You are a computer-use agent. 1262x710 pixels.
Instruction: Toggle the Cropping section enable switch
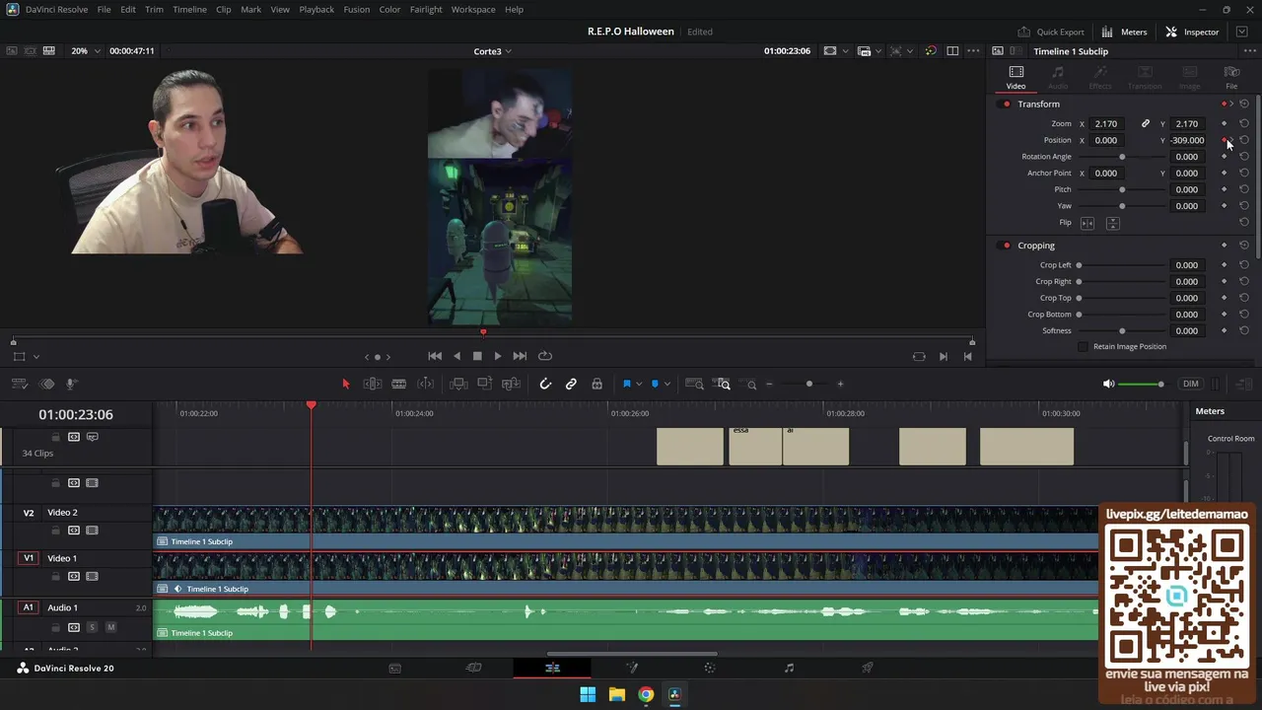coord(1006,246)
